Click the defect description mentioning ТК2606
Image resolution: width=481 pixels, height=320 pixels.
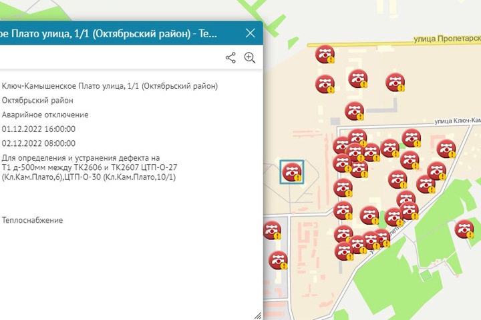89,167
